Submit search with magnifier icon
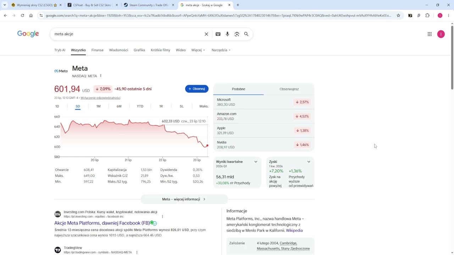The width and height of the screenshot is (454, 255). click(x=246, y=34)
